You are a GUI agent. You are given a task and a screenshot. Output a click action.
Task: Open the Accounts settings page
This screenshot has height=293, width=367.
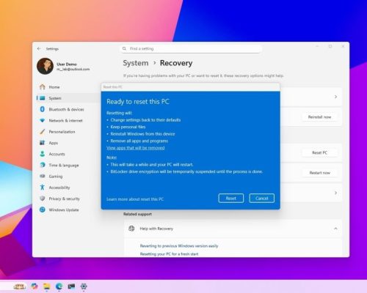[57, 154]
